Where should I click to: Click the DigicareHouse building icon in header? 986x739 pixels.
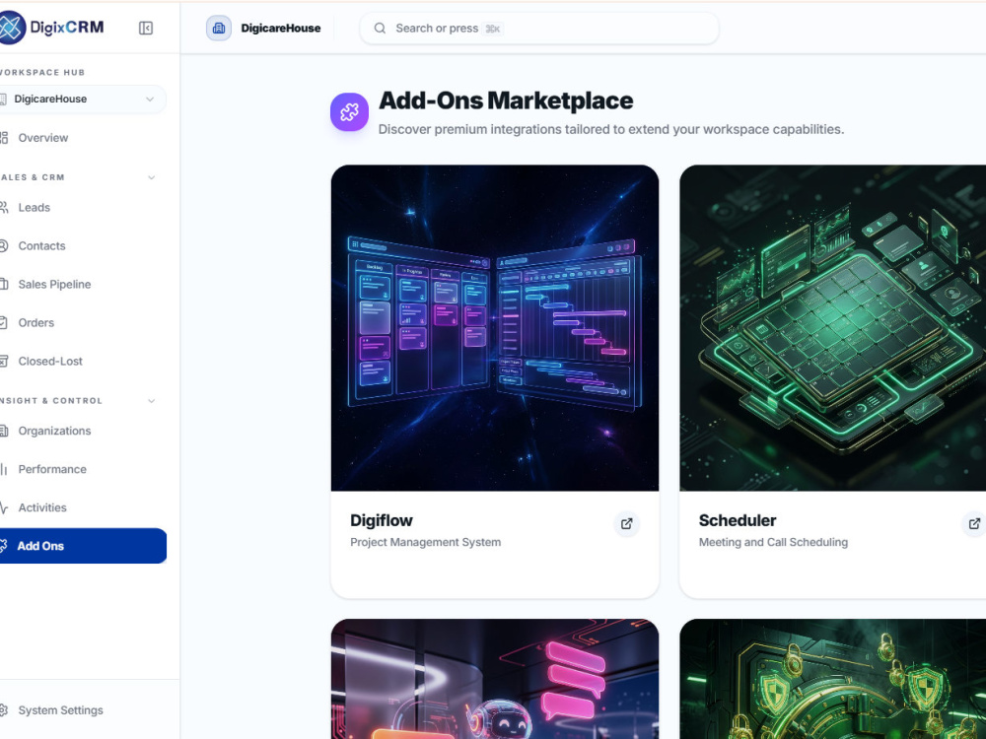[x=219, y=29]
